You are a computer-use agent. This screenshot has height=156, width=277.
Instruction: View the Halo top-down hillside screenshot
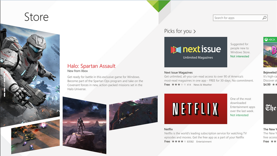click(133, 113)
